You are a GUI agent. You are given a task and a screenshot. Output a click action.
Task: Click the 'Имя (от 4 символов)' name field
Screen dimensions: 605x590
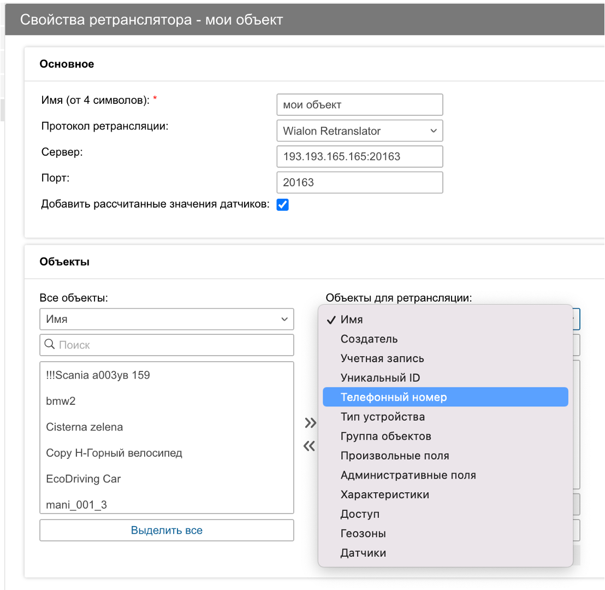(359, 104)
